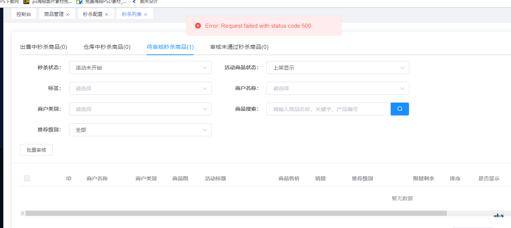511x228 pixels.
Task: Click the scrollbar left arrow
Action: [23, 213]
